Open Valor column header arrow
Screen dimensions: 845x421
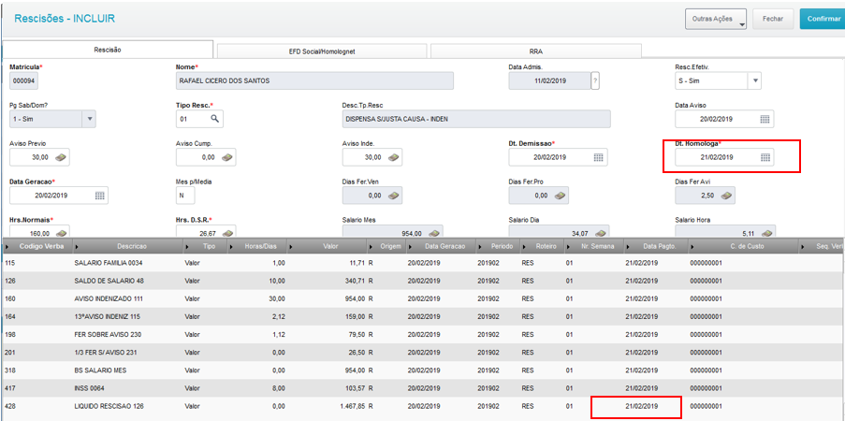tap(291, 246)
